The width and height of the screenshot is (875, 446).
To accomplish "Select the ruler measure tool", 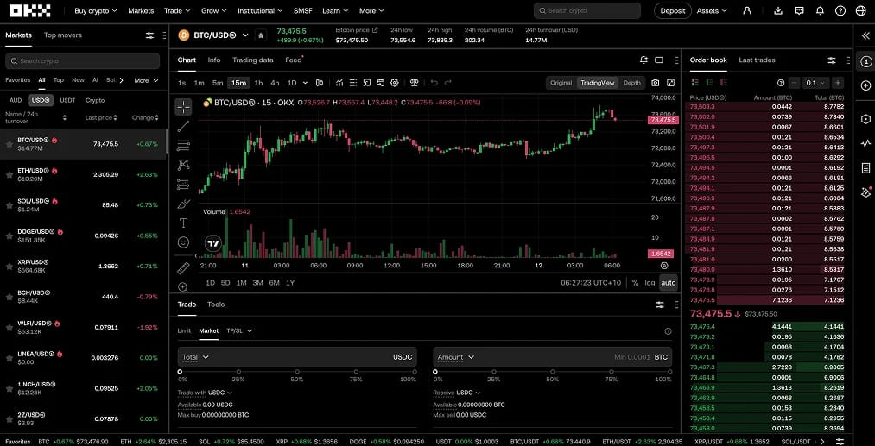I will point(183,268).
